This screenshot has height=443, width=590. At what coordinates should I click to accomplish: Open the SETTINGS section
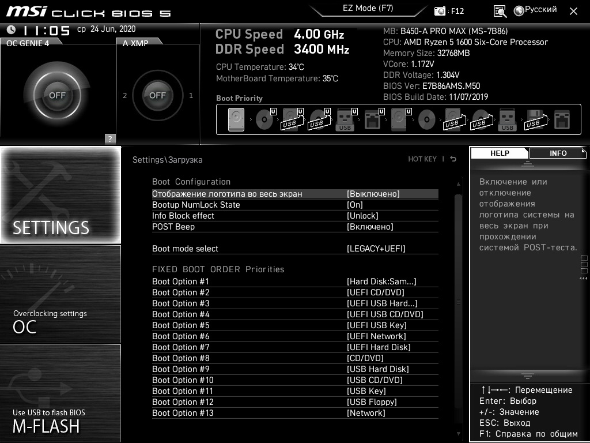coord(60,195)
